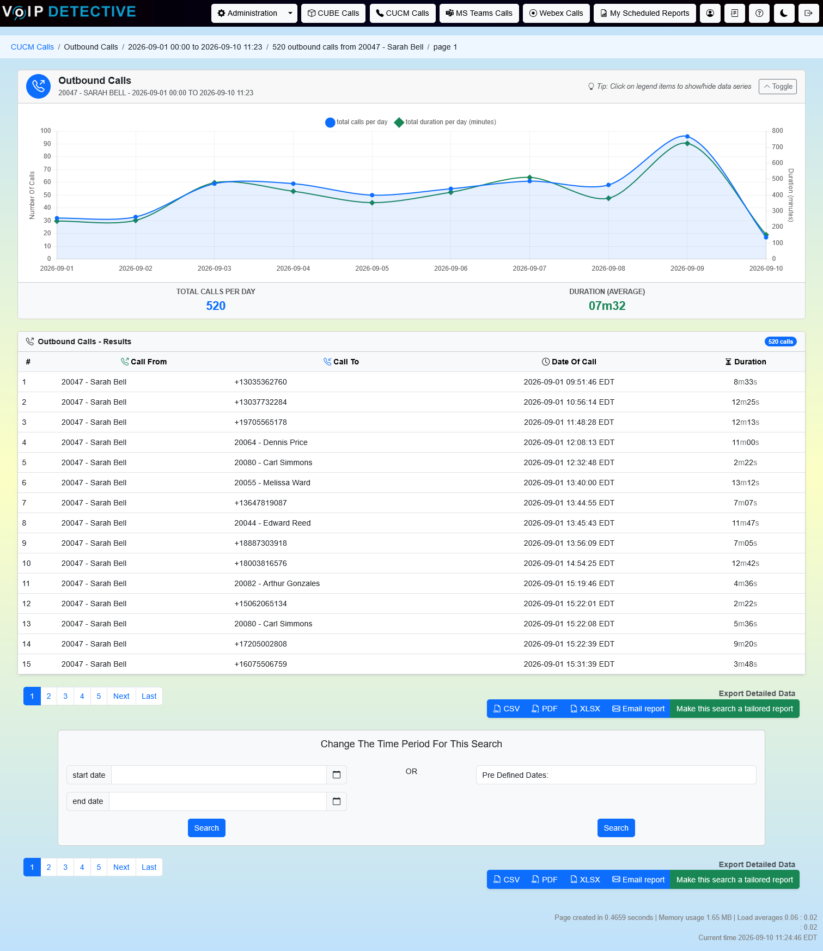This screenshot has width=823, height=951.
Task: Click the Call From column header
Action: pyautogui.click(x=144, y=362)
